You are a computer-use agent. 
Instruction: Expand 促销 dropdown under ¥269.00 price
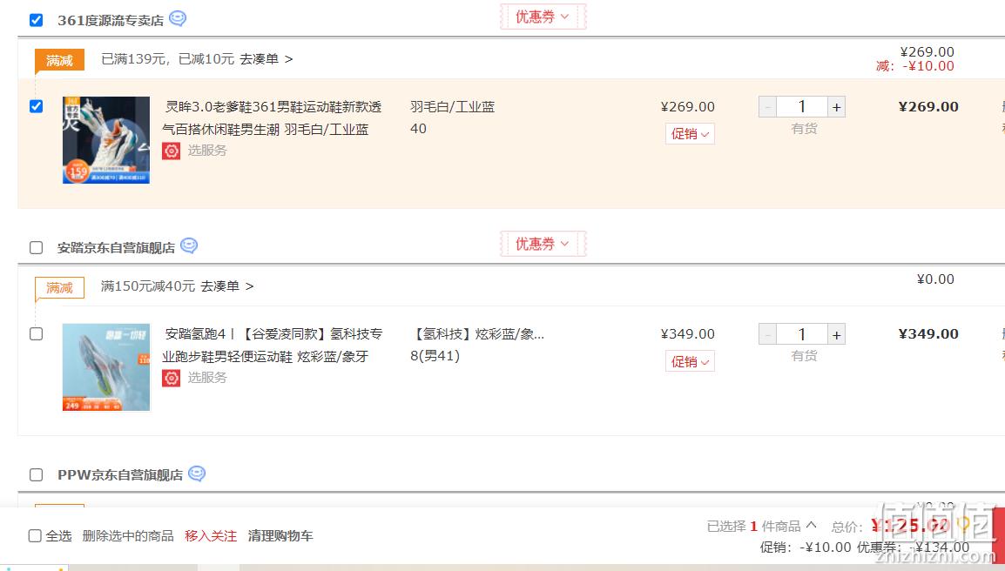[690, 133]
